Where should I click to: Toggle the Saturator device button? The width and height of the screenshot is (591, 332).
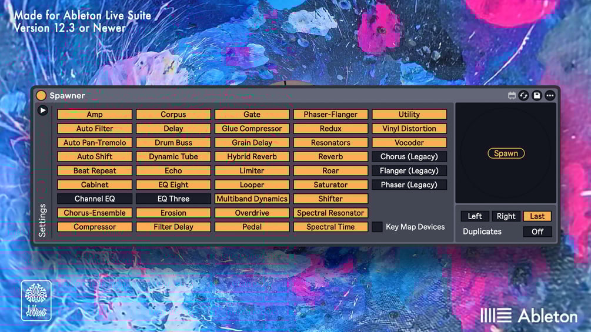(330, 185)
